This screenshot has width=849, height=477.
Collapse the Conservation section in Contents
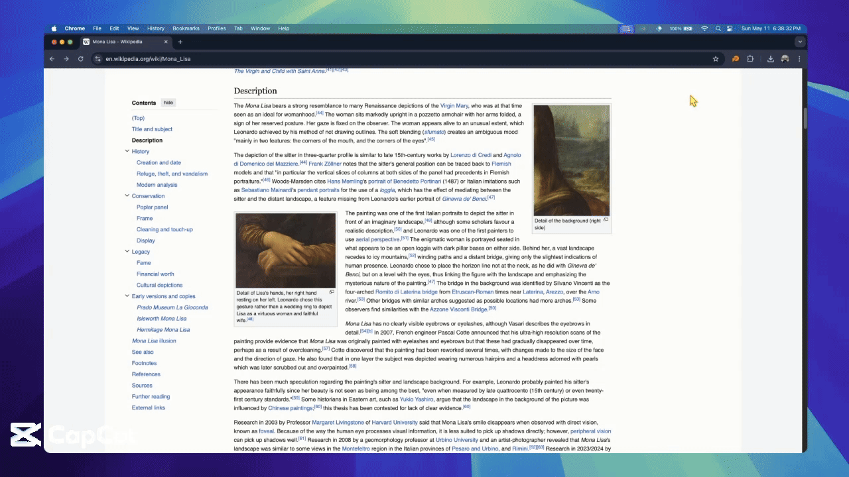point(127,196)
